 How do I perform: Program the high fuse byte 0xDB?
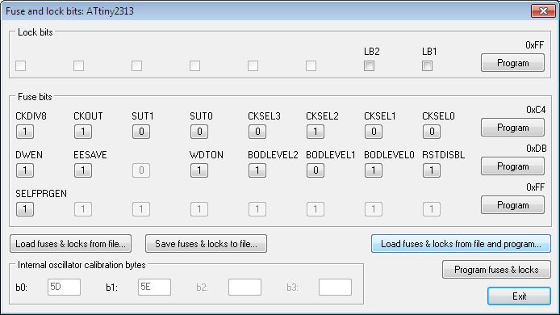pos(512,166)
